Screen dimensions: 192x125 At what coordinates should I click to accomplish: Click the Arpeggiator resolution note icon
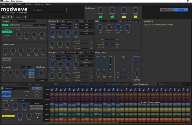click(x=4, y=74)
